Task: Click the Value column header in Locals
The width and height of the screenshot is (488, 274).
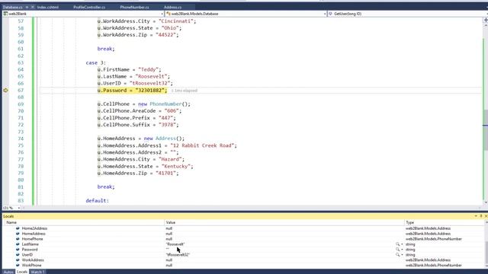Action: [284, 222]
